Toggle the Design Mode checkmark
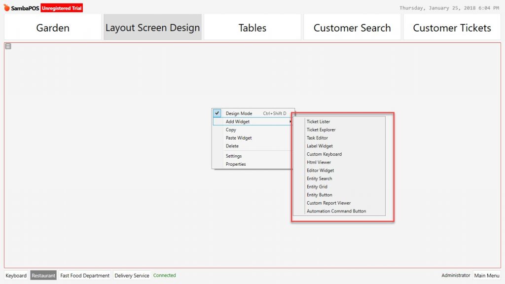The image size is (505, 284). [x=217, y=113]
